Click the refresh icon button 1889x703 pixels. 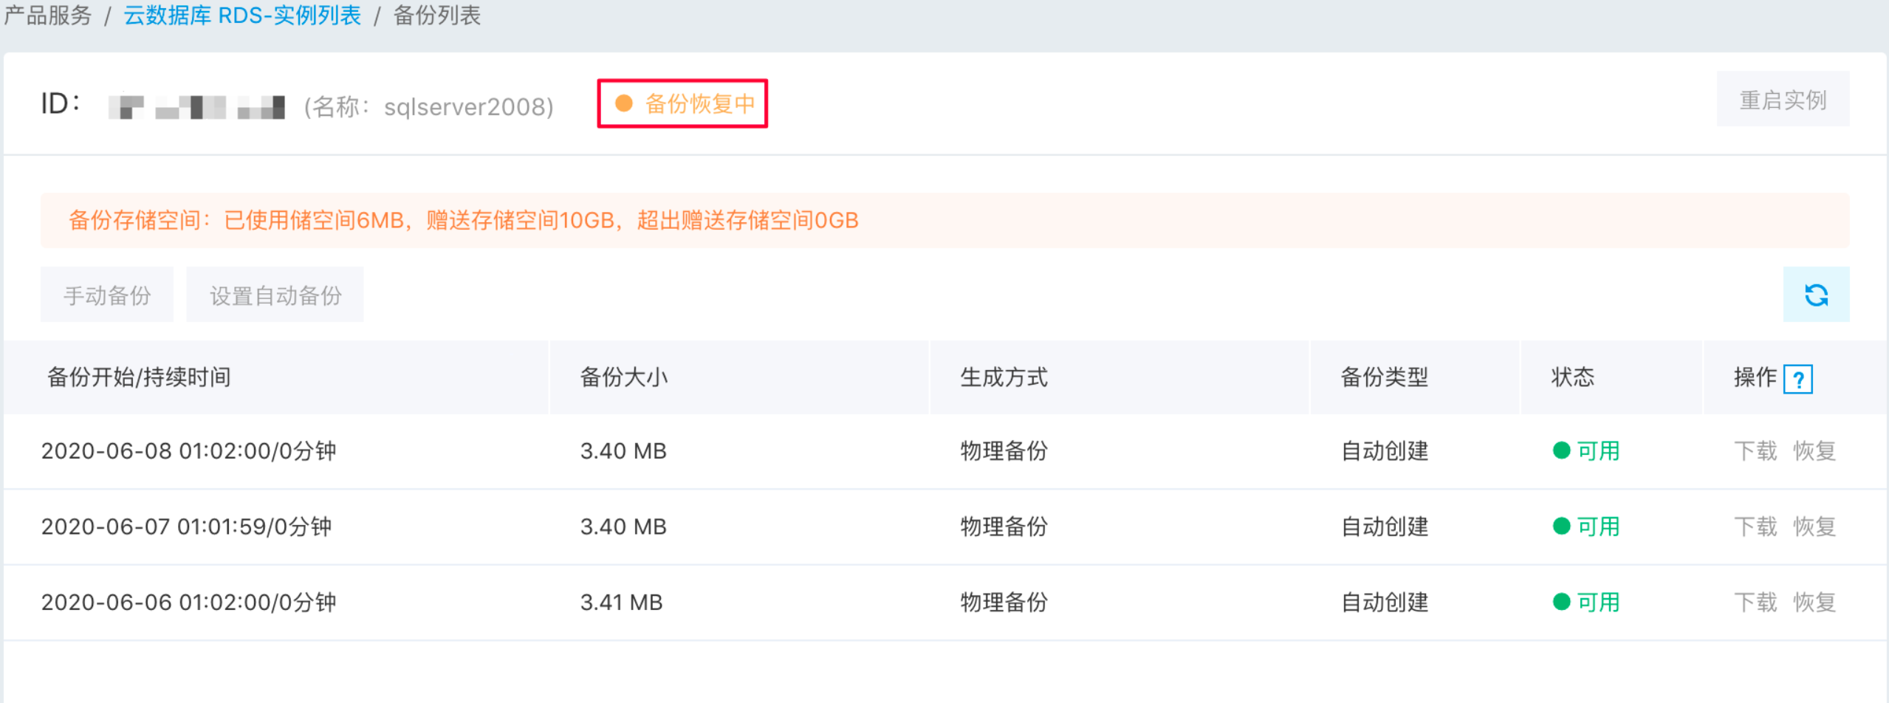pyautogui.click(x=1815, y=295)
